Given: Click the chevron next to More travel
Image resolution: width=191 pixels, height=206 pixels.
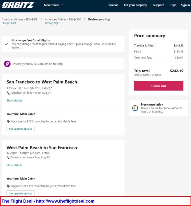Looking at the screenshot, I should tap(62, 5).
